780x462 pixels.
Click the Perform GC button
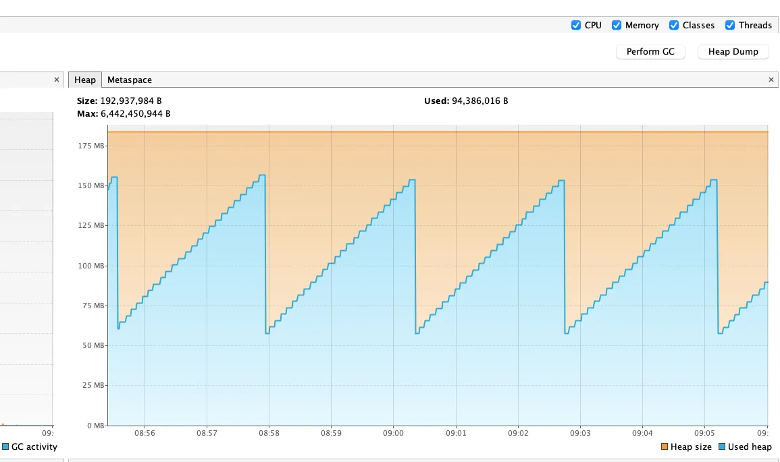pyautogui.click(x=650, y=51)
